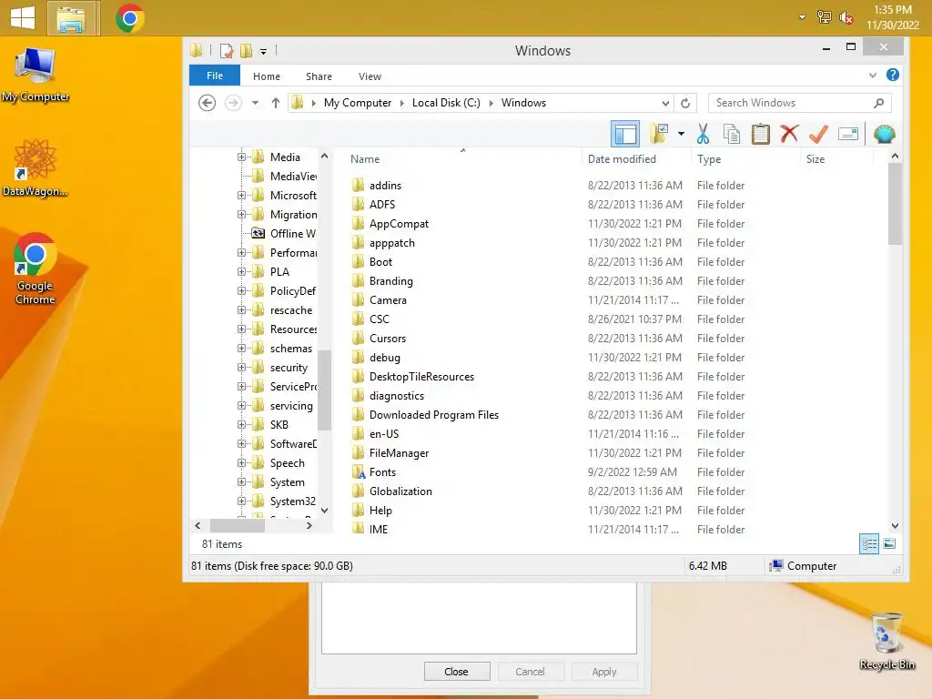The image size is (932, 699).
Task: Click the search magnifier icon
Action: coord(878,103)
